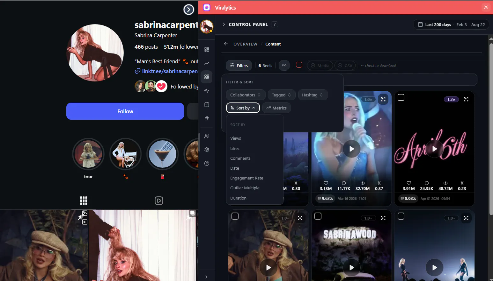
Task: Expand the Sabrinawood reel fullscreen
Action: (383, 218)
